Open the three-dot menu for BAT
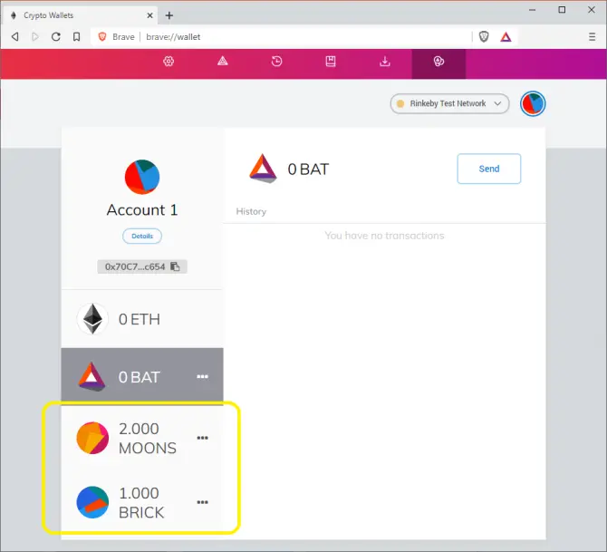Viewport: 607px width, 552px height. [202, 376]
